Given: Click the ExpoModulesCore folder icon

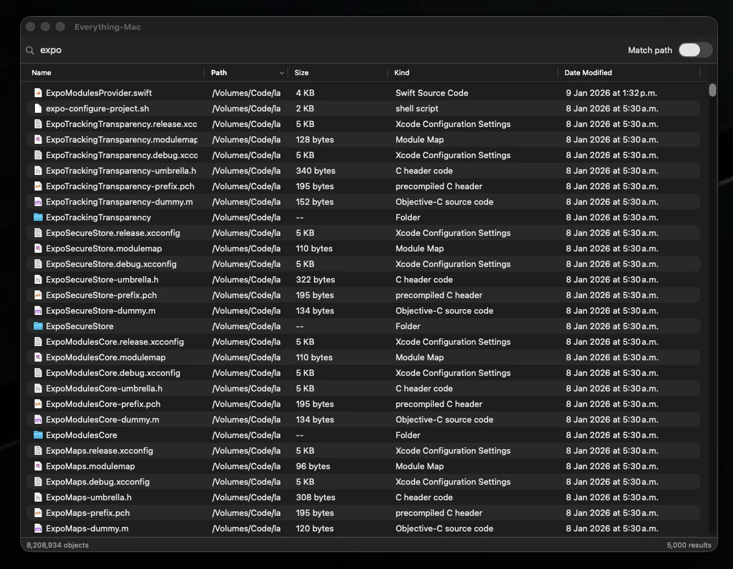Looking at the screenshot, I should coord(38,435).
